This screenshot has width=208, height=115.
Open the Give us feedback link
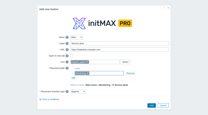[49, 99]
